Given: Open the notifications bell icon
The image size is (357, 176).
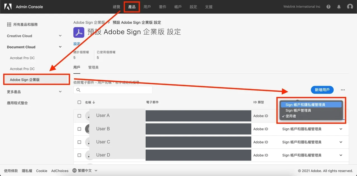Looking at the screenshot, I should click(x=339, y=7).
